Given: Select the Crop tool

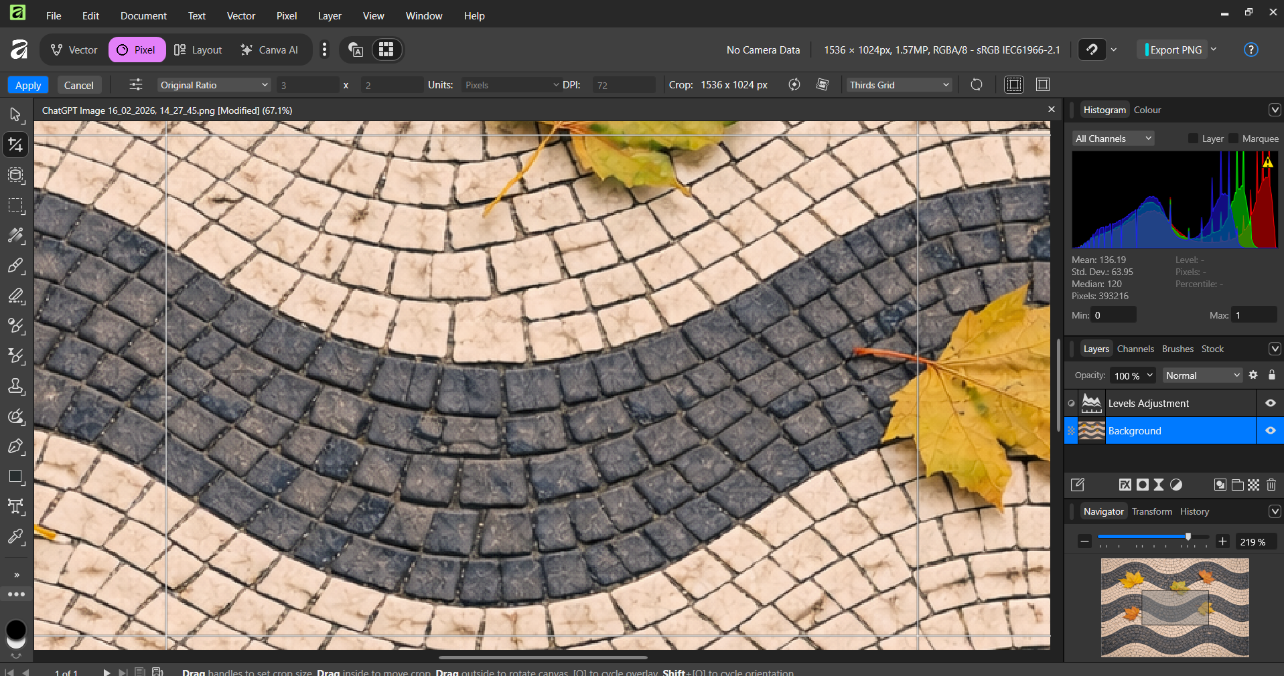Looking at the screenshot, I should [15, 145].
